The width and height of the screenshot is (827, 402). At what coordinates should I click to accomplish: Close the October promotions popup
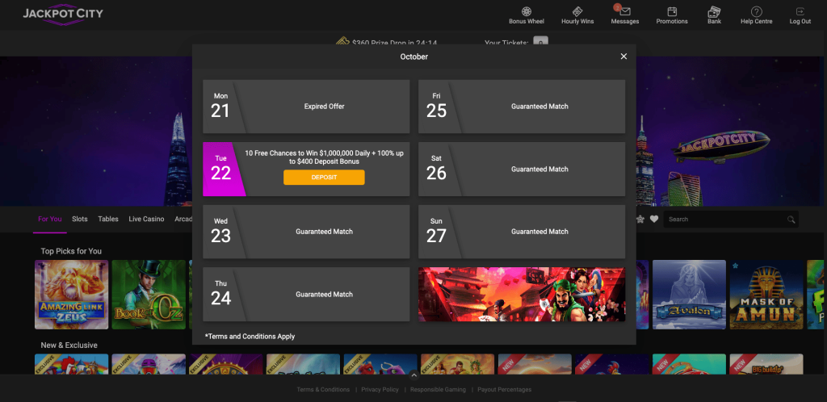(x=623, y=57)
